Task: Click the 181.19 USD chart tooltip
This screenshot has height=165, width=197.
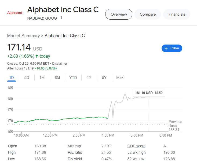Action: click(x=149, y=93)
